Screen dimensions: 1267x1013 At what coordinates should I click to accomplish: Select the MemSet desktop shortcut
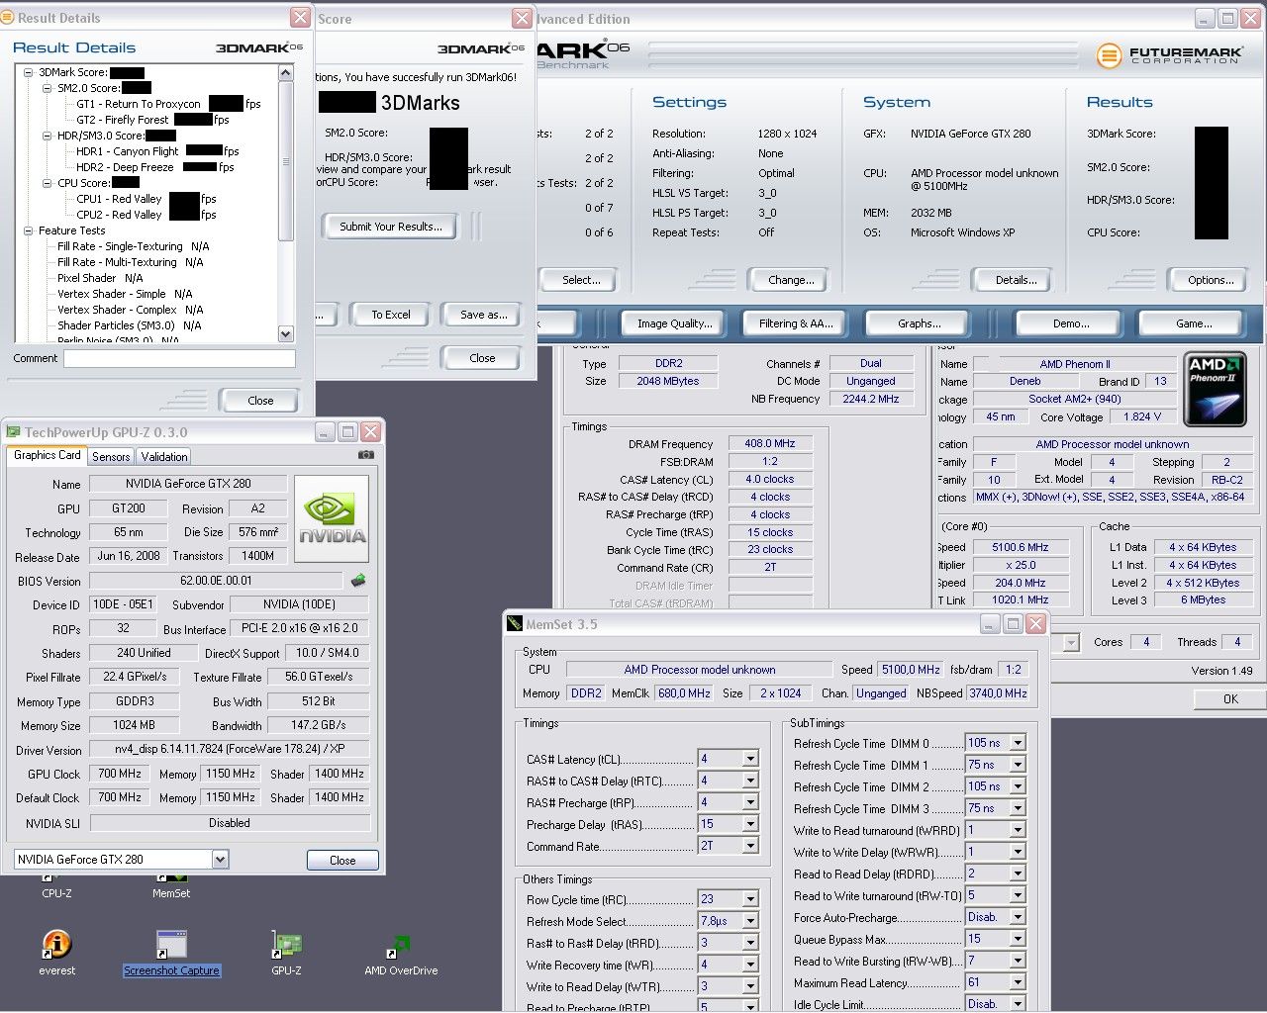click(171, 892)
